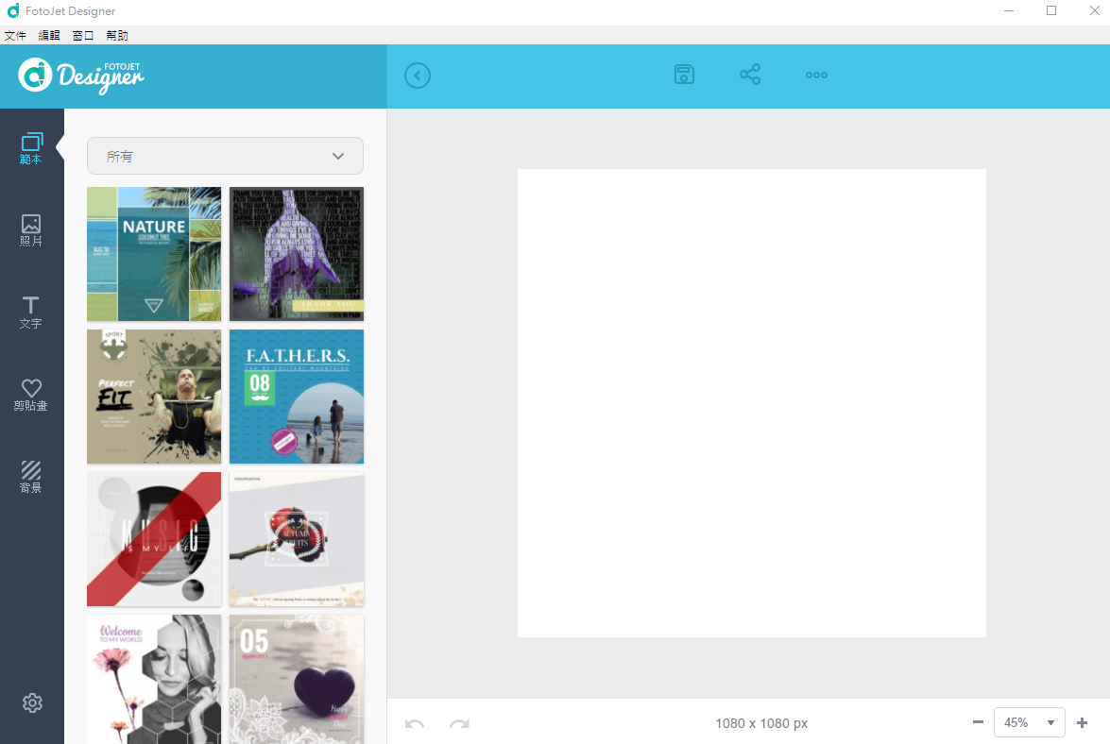Open the 背景 background panel
This screenshot has width=1110, height=744.
[x=31, y=477]
